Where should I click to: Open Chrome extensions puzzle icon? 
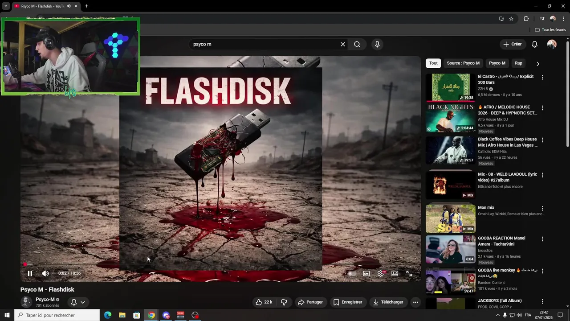coord(526,19)
